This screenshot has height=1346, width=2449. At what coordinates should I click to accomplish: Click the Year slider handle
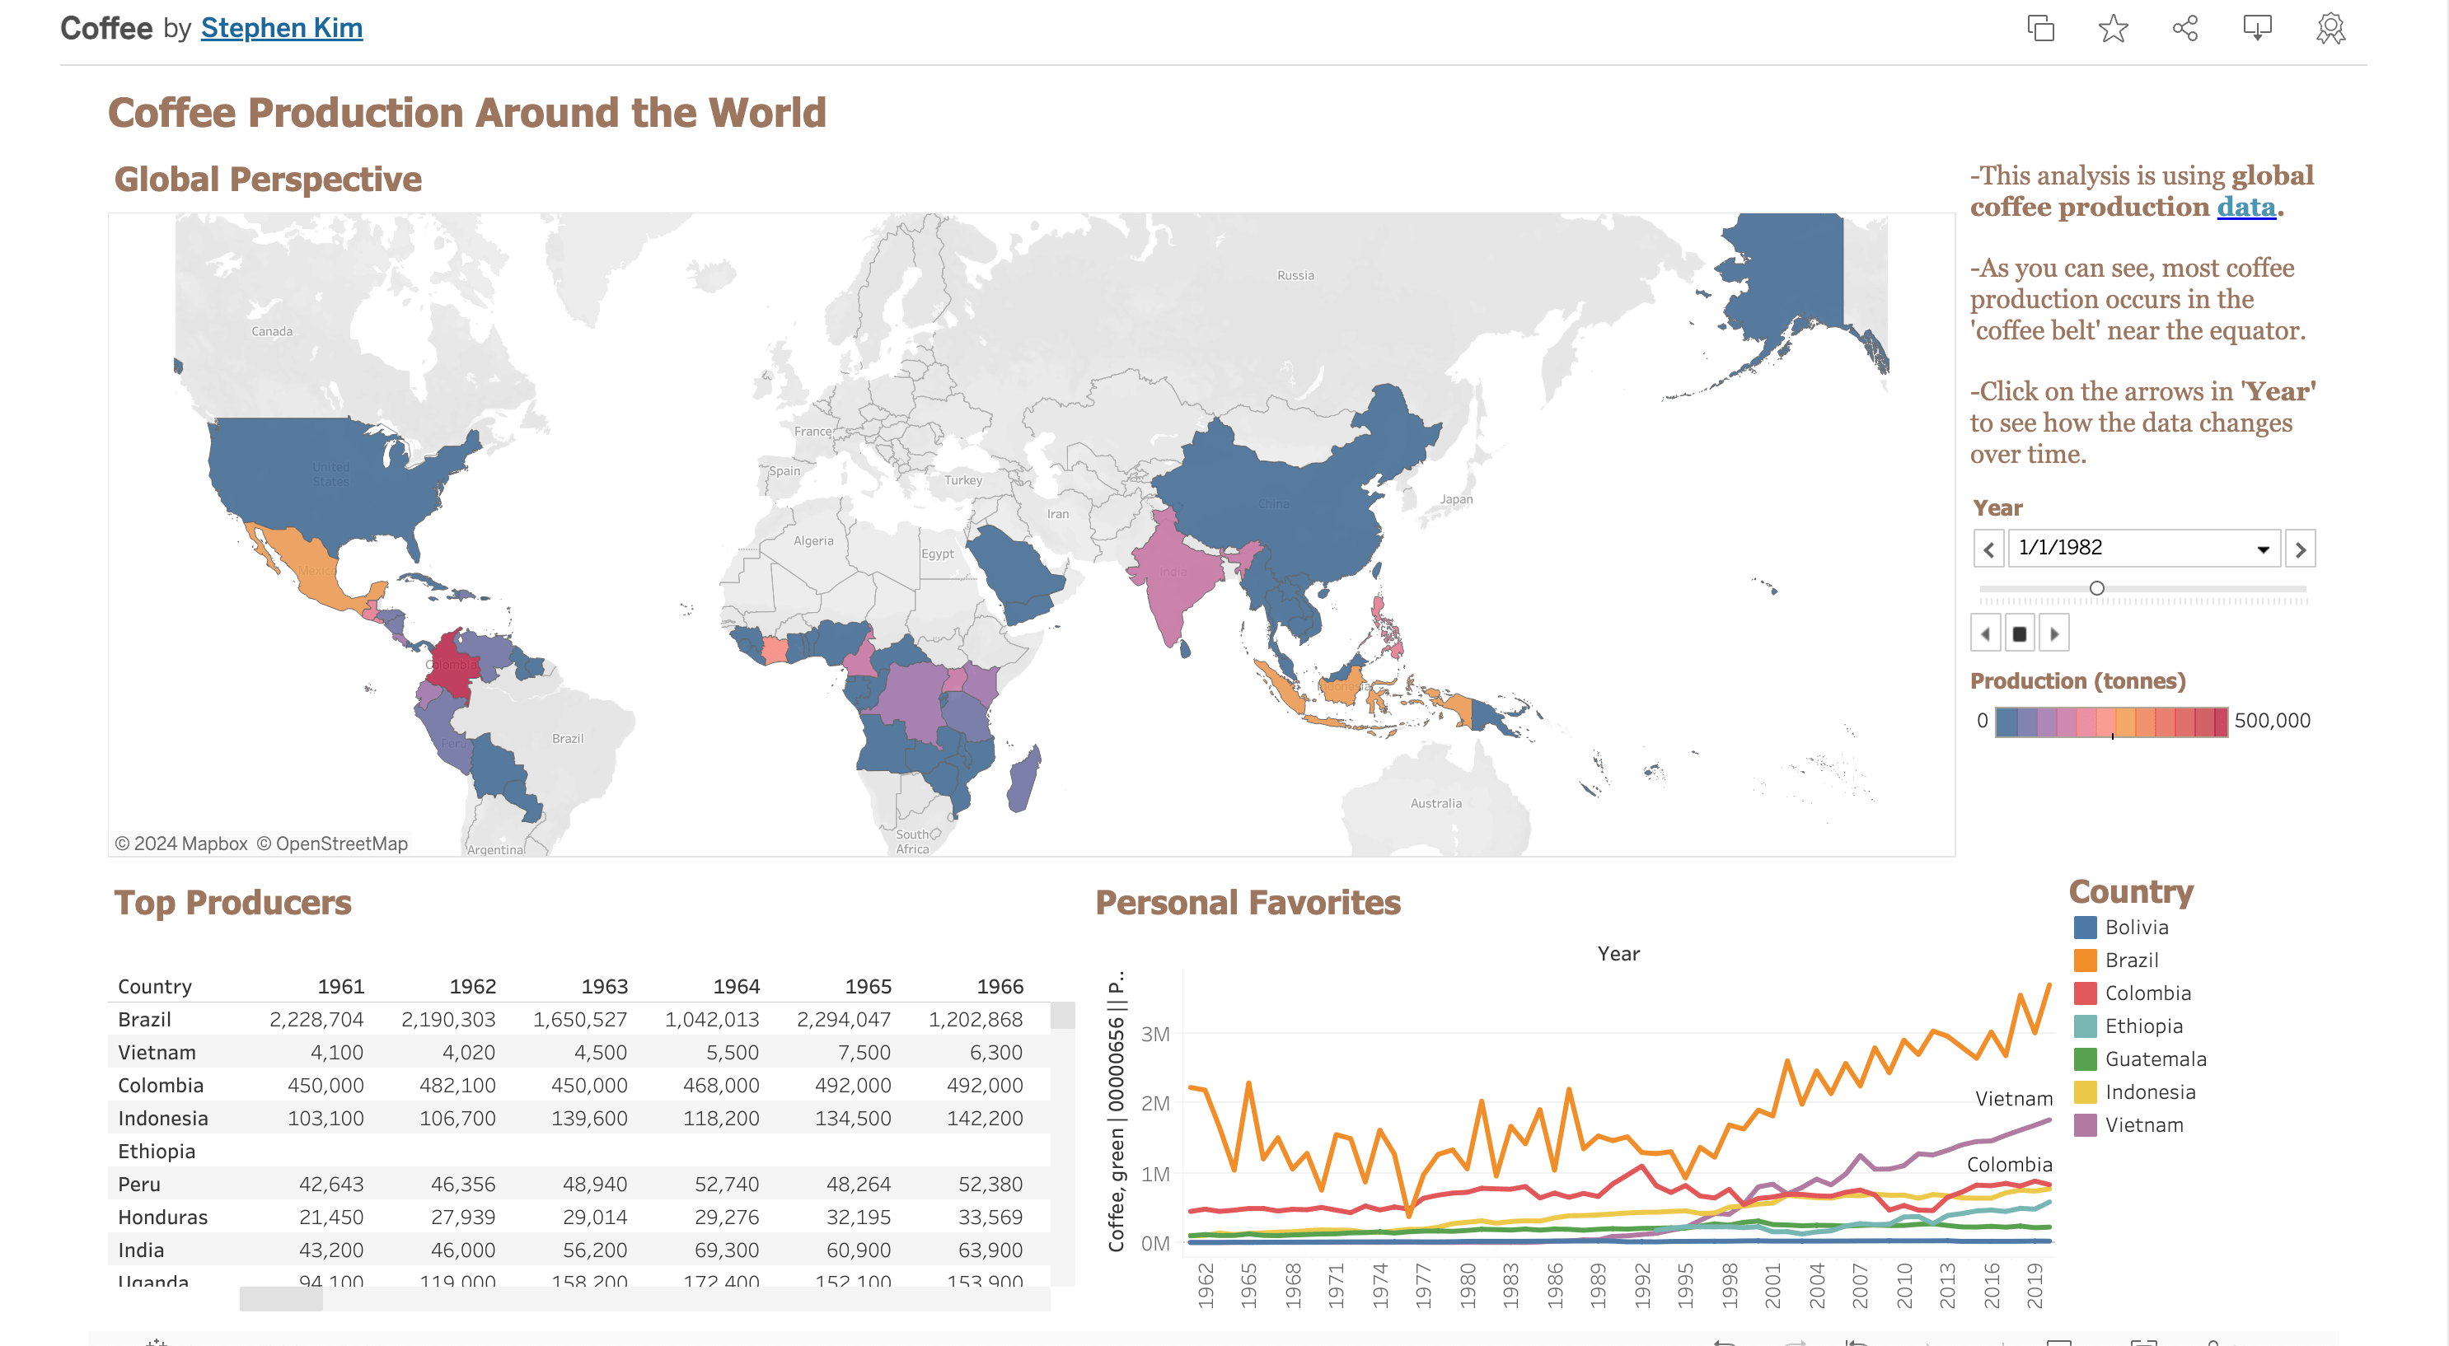(2096, 588)
